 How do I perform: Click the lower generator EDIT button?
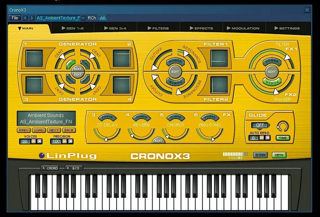click(x=78, y=75)
